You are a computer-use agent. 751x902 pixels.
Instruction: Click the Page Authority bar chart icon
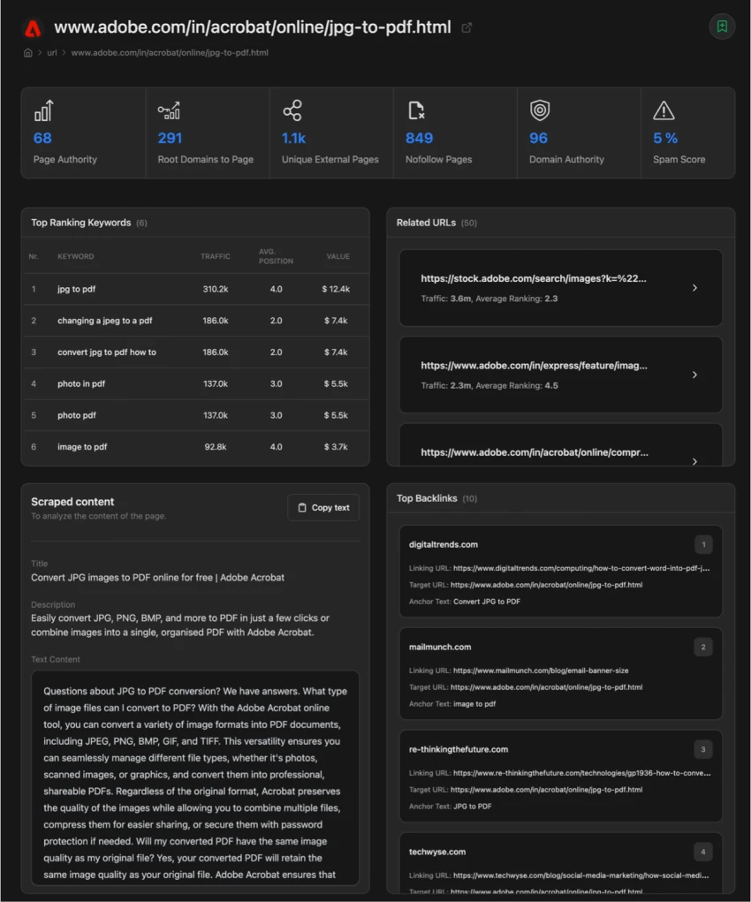click(x=44, y=110)
